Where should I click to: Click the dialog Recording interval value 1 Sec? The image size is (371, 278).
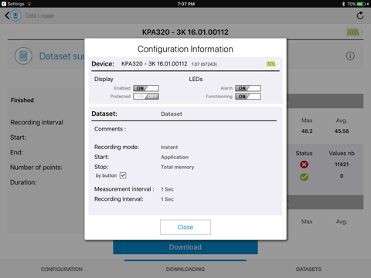167,199
